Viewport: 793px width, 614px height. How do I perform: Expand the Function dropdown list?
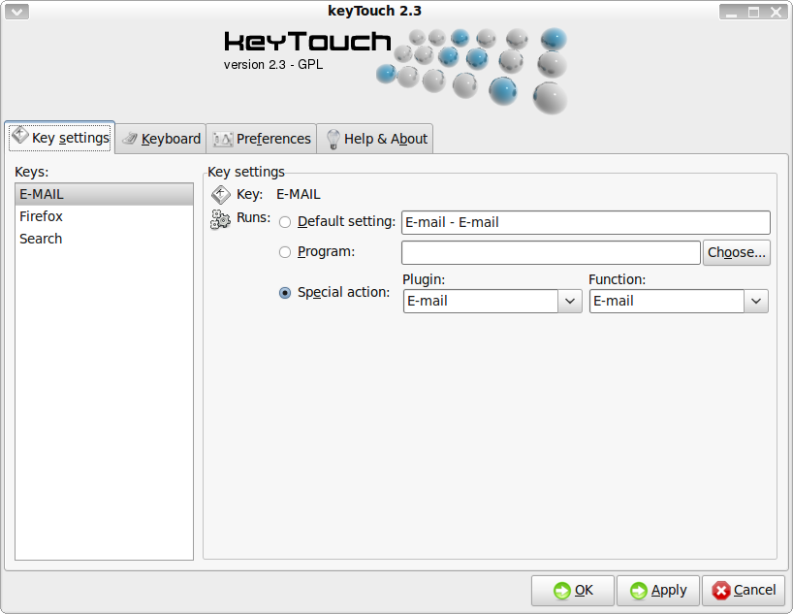tap(756, 302)
